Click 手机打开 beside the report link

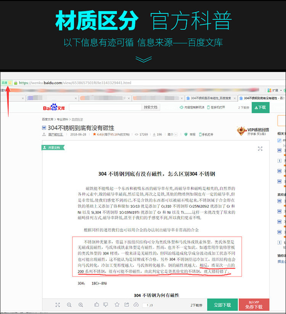[x=206, y=134]
